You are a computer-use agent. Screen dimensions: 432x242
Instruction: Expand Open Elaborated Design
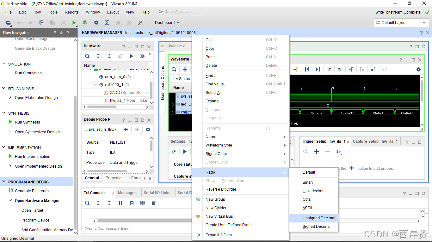click(10, 98)
